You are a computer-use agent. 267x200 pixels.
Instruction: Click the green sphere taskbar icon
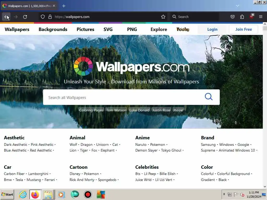coord(75,194)
